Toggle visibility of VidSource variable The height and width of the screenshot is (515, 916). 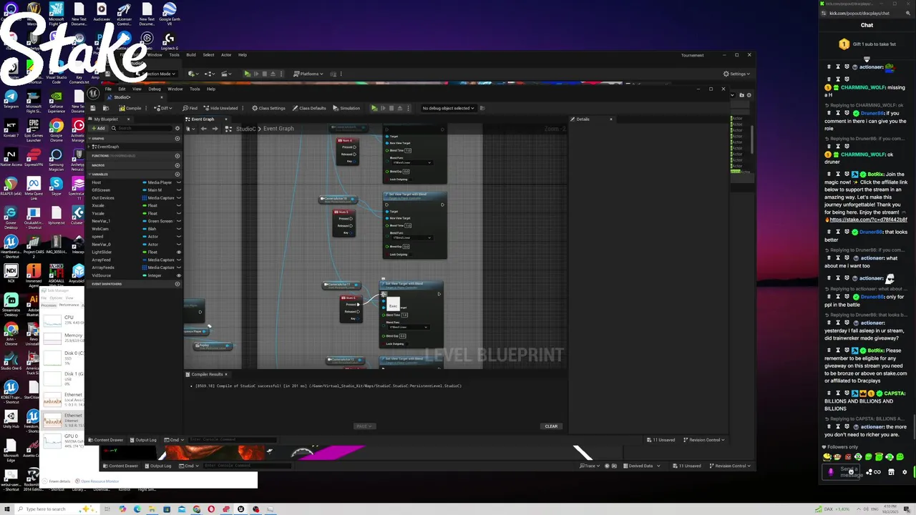(178, 275)
